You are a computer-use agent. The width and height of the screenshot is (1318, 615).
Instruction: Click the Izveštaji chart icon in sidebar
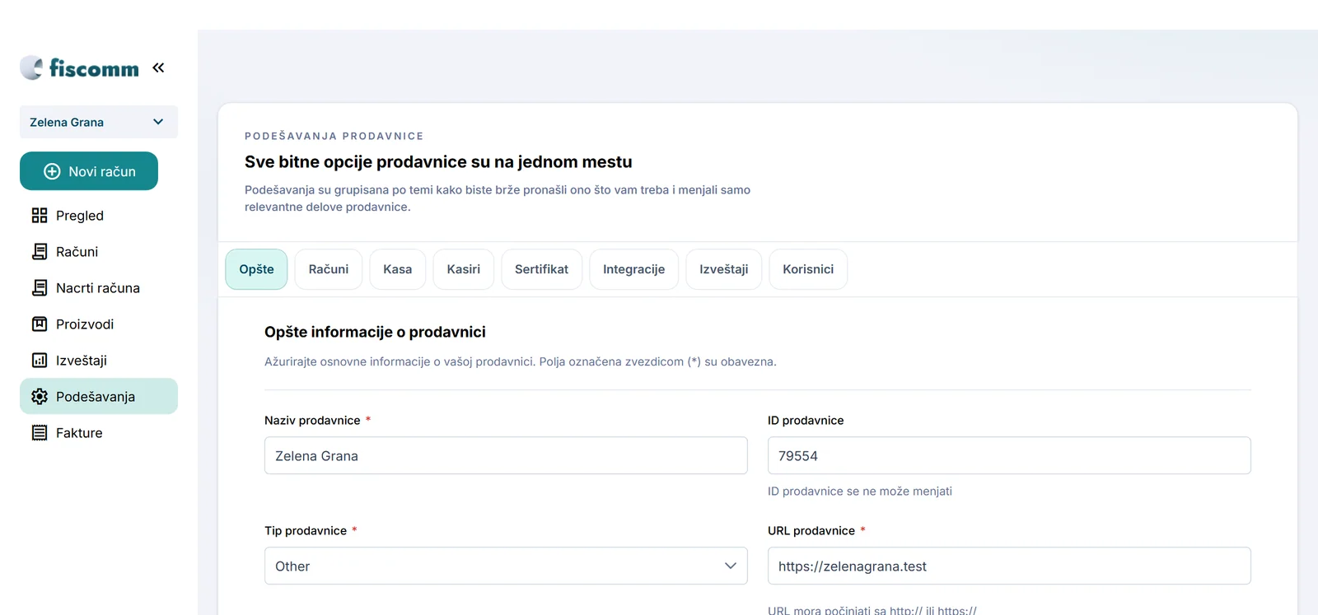coord(40,361)
